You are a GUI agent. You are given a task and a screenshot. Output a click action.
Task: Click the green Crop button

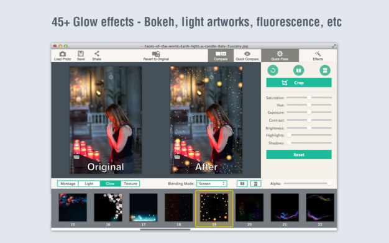tap(299, 83)
